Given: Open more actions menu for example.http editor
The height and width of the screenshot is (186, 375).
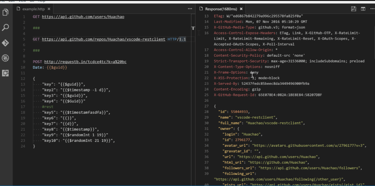Looking at the screenshot, I should coord(190,9).
